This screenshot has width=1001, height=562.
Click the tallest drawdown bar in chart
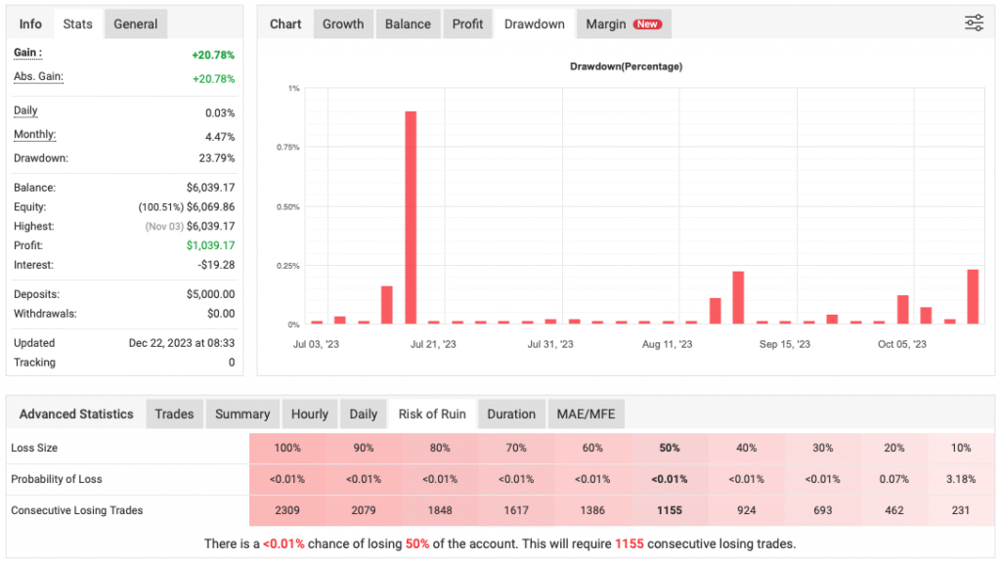point(411,217)
